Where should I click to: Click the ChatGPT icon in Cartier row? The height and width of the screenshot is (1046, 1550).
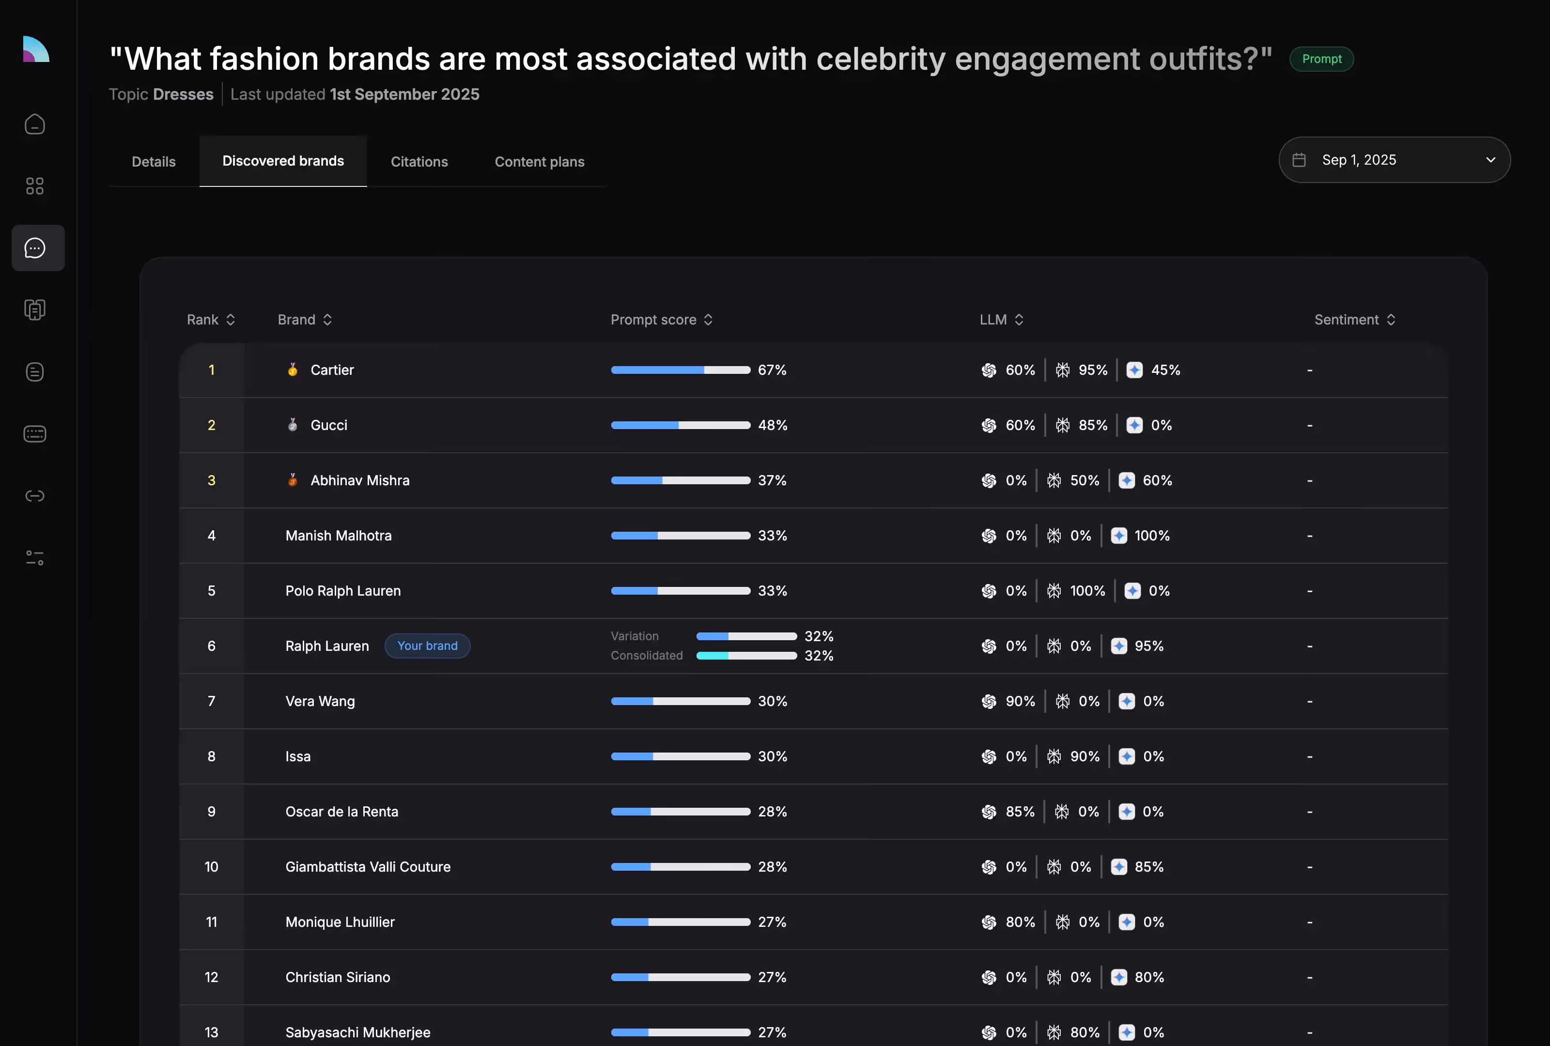[x=989, y=370]
